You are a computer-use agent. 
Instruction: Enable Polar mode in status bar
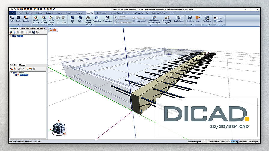(228, 142)
